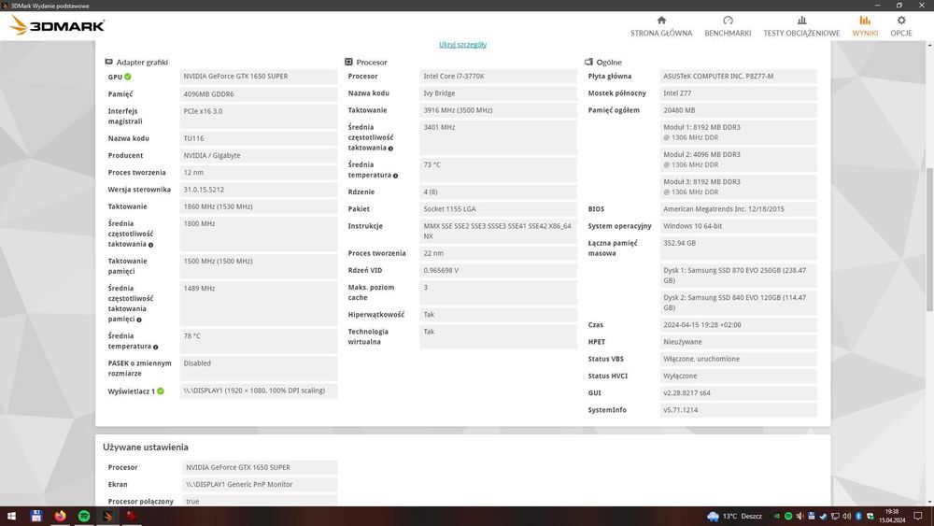
Task: Open the Benchmarki tab
Action: click(728, 27)
